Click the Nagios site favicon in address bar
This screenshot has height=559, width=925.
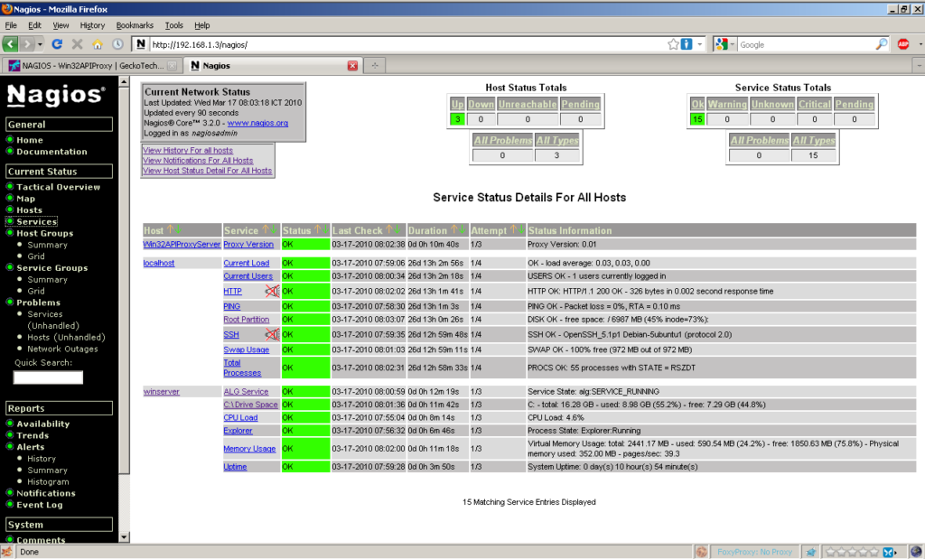(x=140, y=44)
